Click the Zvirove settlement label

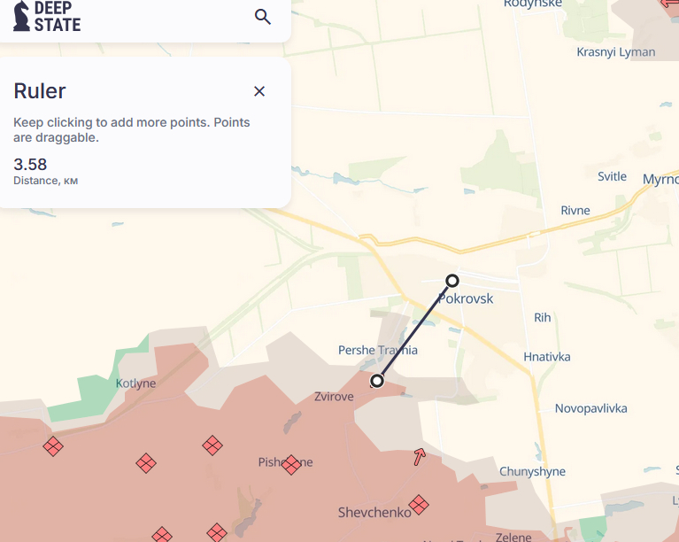(x=334, y=397)
